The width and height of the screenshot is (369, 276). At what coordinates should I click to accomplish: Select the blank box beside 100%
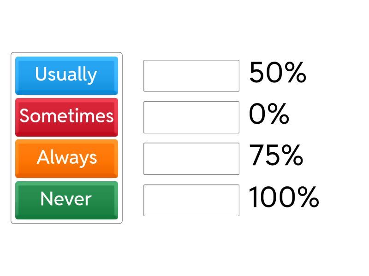click(x=191, y=200)
